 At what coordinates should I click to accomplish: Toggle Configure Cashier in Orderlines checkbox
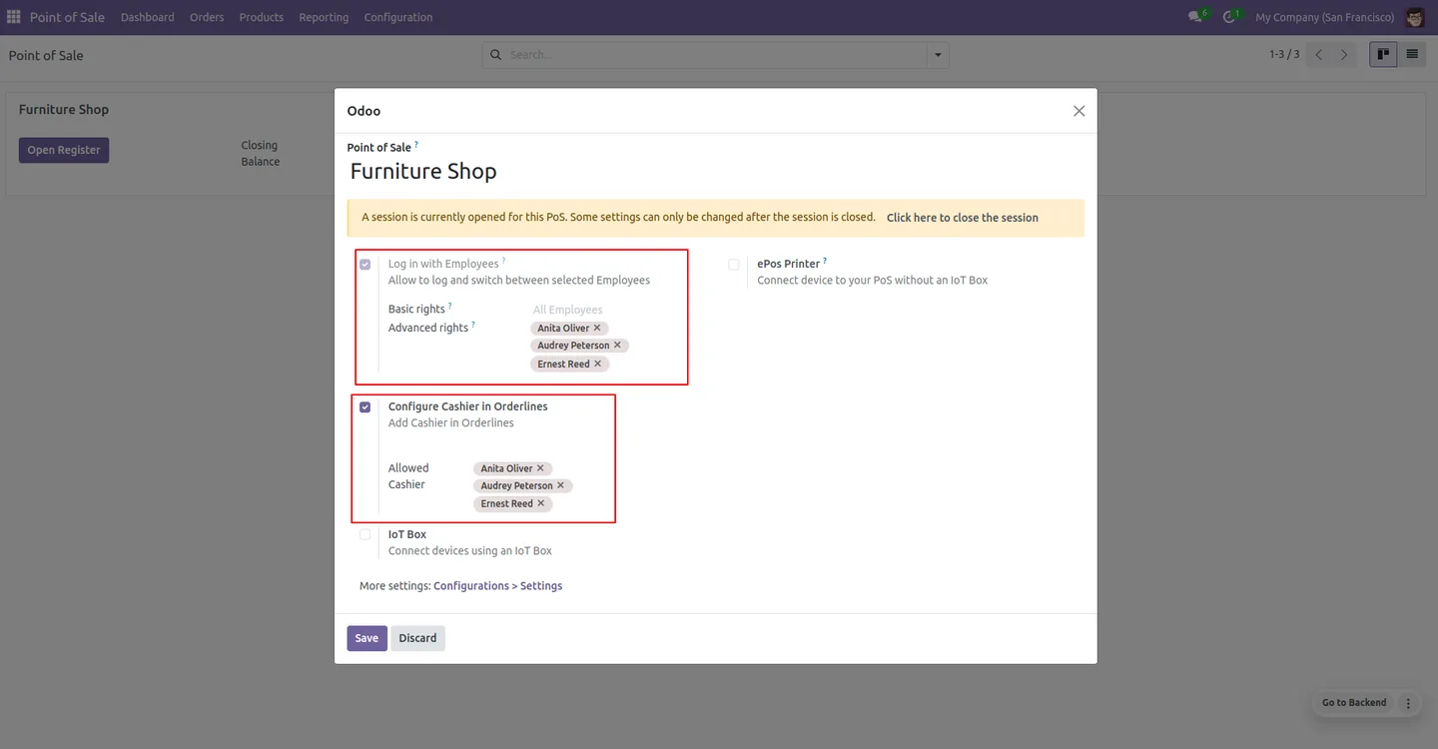pyautogui.click(x=364, y=407)
